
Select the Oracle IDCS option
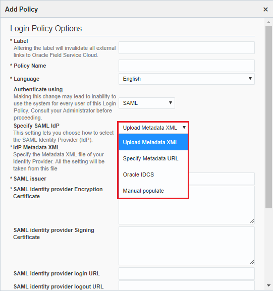[x=153, y=174]
